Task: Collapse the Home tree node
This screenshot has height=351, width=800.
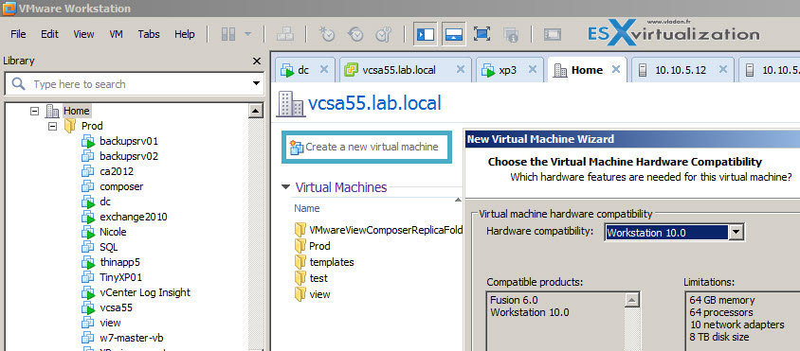Action: (x=35, y=111)
